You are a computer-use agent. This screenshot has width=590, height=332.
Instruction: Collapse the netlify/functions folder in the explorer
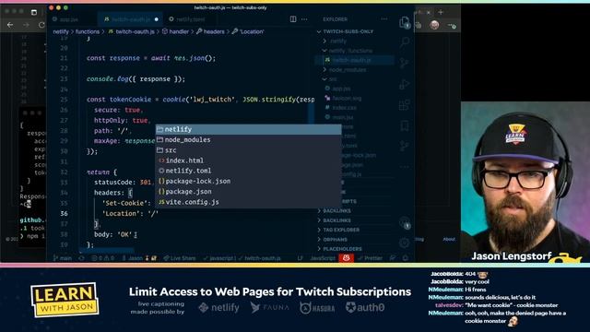[x=354, y=51]
